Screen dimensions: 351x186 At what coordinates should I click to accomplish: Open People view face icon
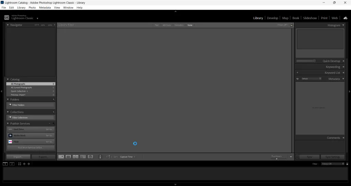90,157
